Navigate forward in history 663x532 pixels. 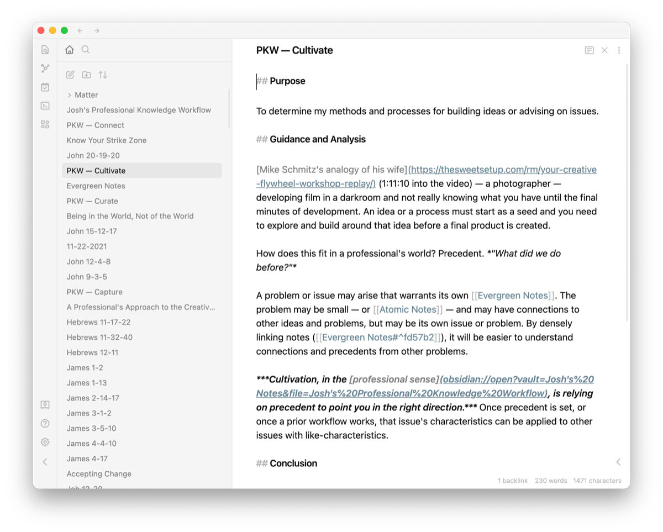coord(97,30)
